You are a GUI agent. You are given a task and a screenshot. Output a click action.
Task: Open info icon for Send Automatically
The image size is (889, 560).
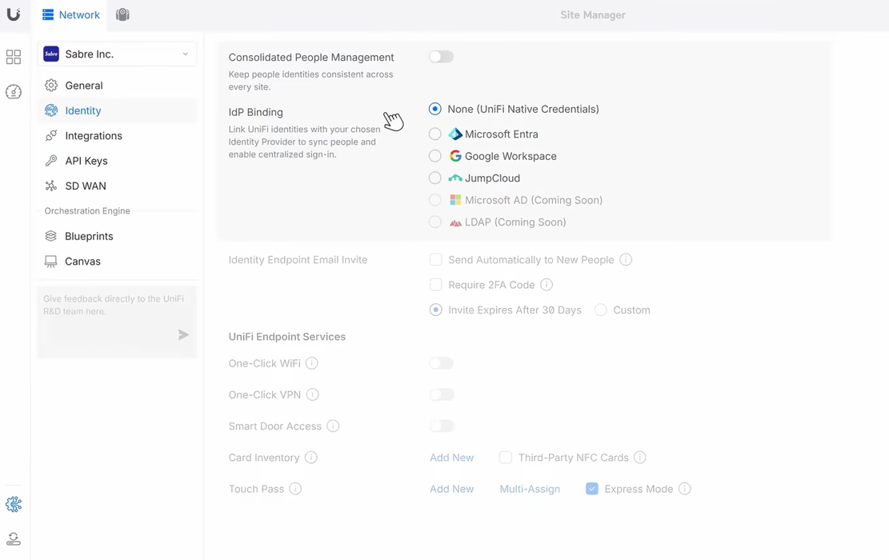pyautogui.click(x=626, y=259)
